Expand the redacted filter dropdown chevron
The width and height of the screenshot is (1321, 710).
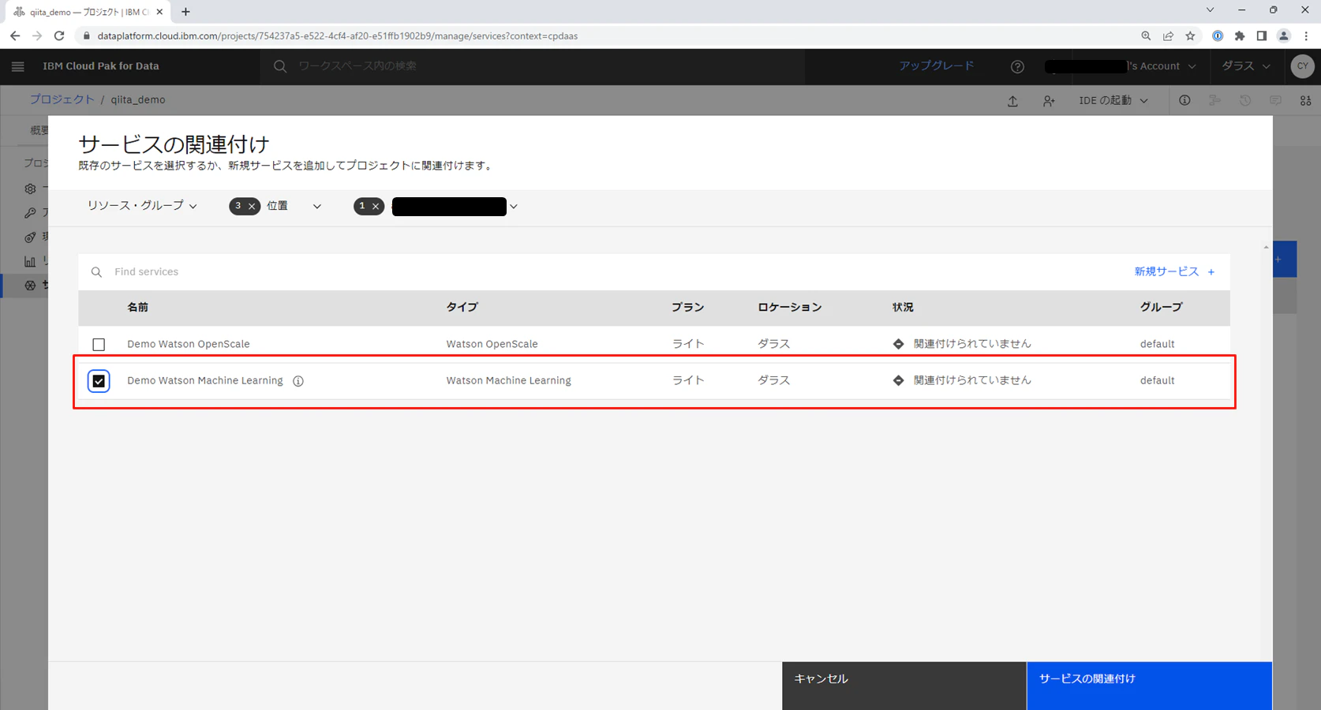coord(513,207)
